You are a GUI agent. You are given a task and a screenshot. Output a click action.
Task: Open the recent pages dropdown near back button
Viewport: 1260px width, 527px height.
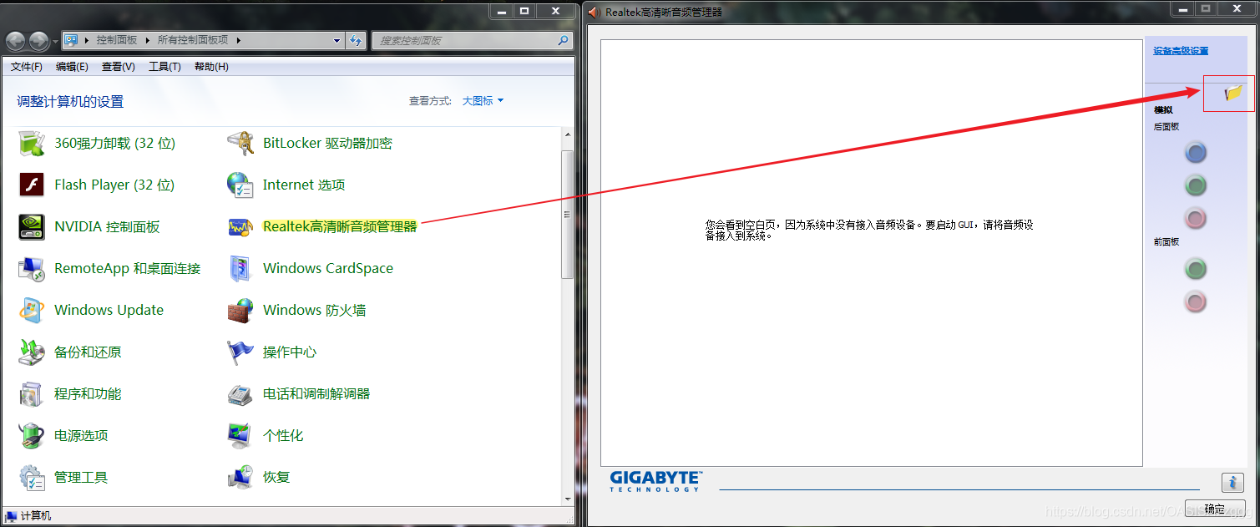pyautogui.click(x=55, y=41)
